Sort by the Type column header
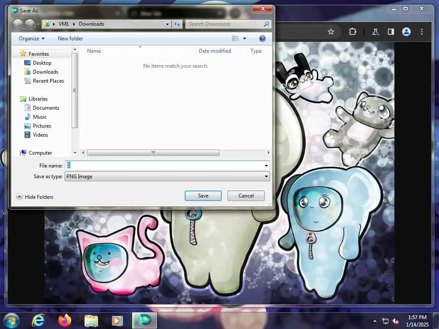This screenshot has height=329, width=439. coord(256,51)
